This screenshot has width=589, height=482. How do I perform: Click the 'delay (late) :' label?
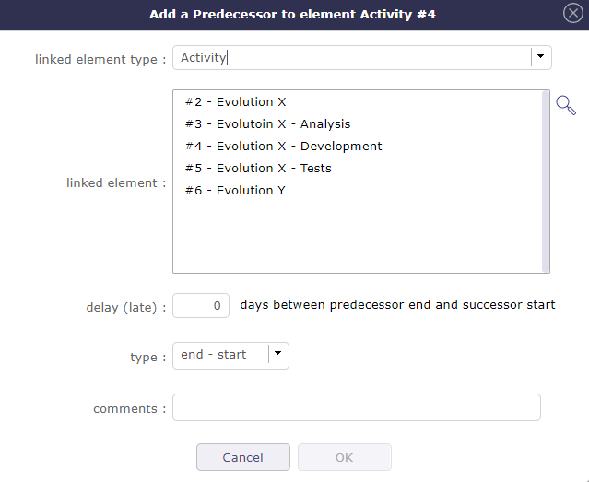(x=126, y=307)
